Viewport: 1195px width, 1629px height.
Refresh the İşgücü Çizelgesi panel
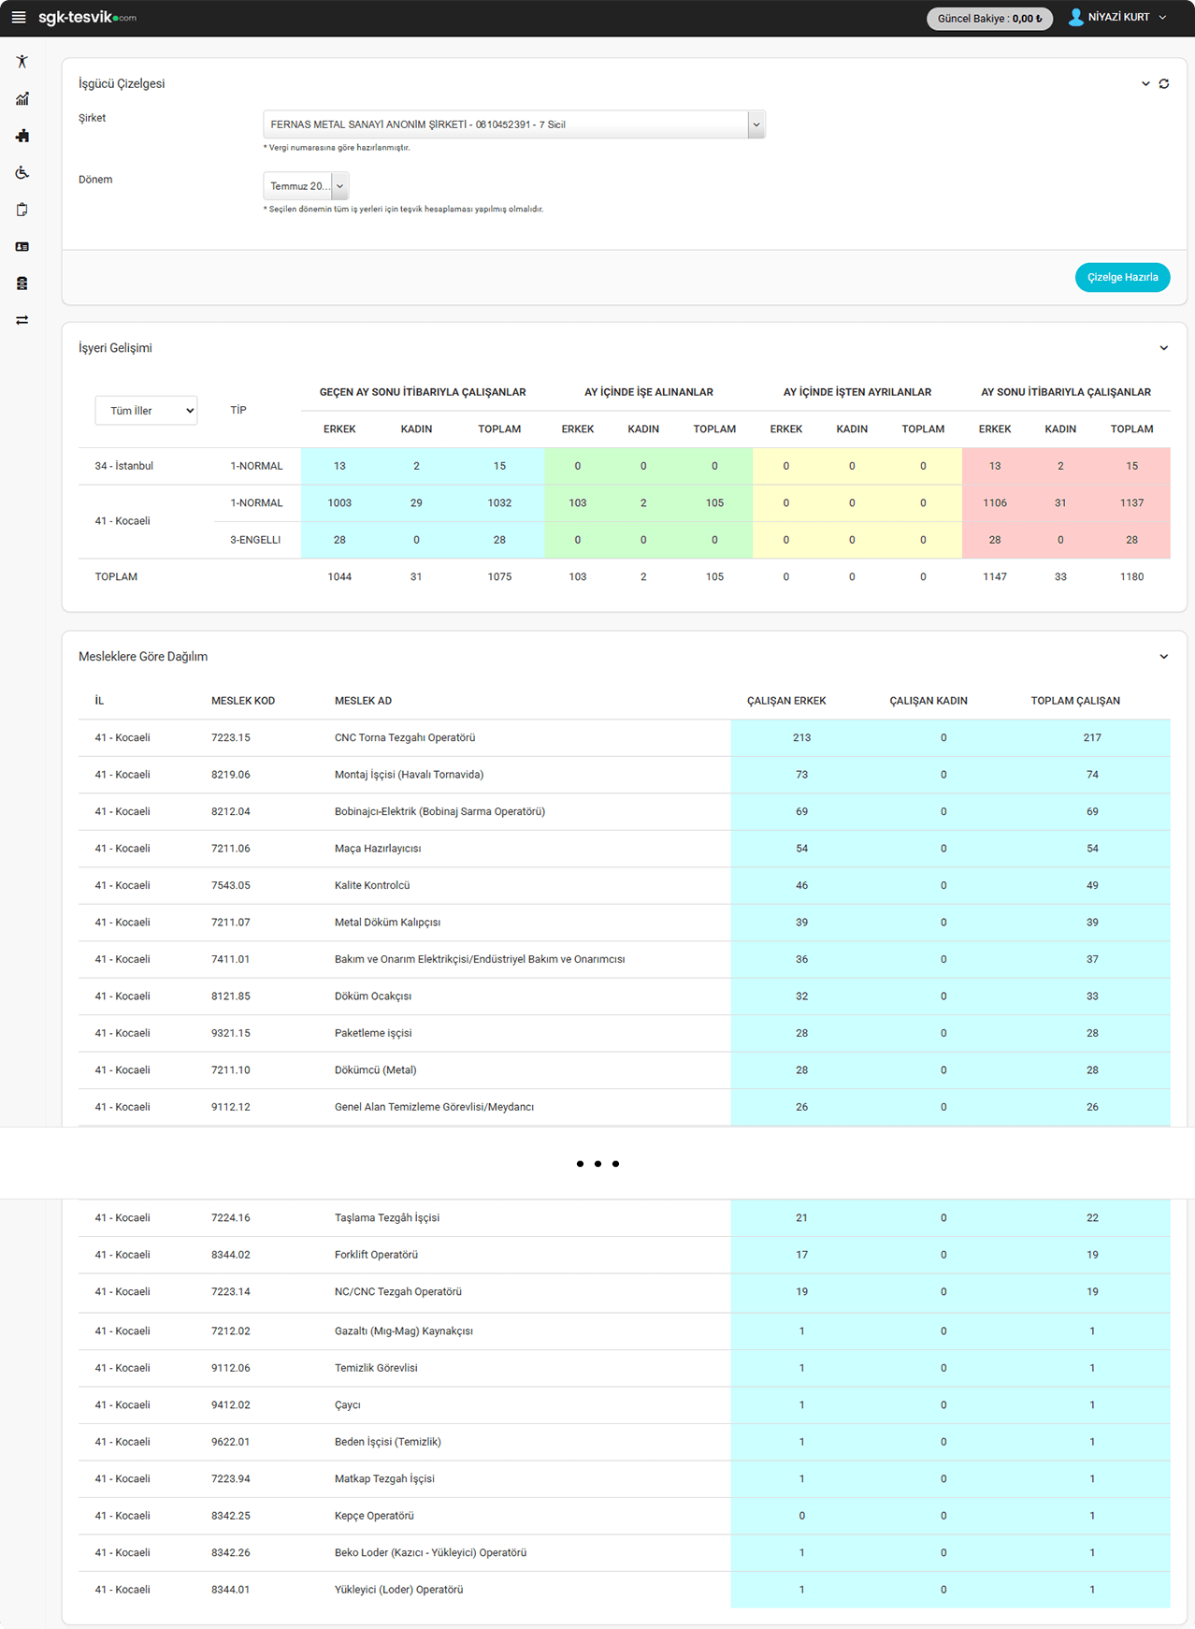pos(1164,84)
